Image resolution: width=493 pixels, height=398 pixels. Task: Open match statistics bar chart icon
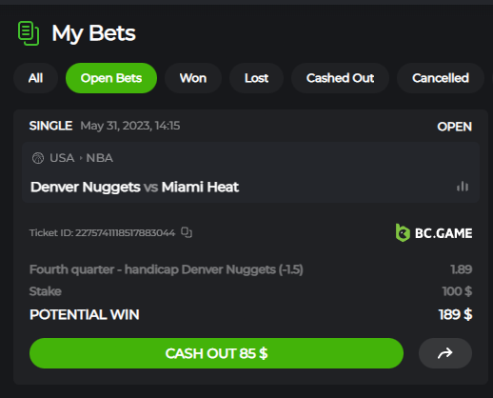point(463,187)
